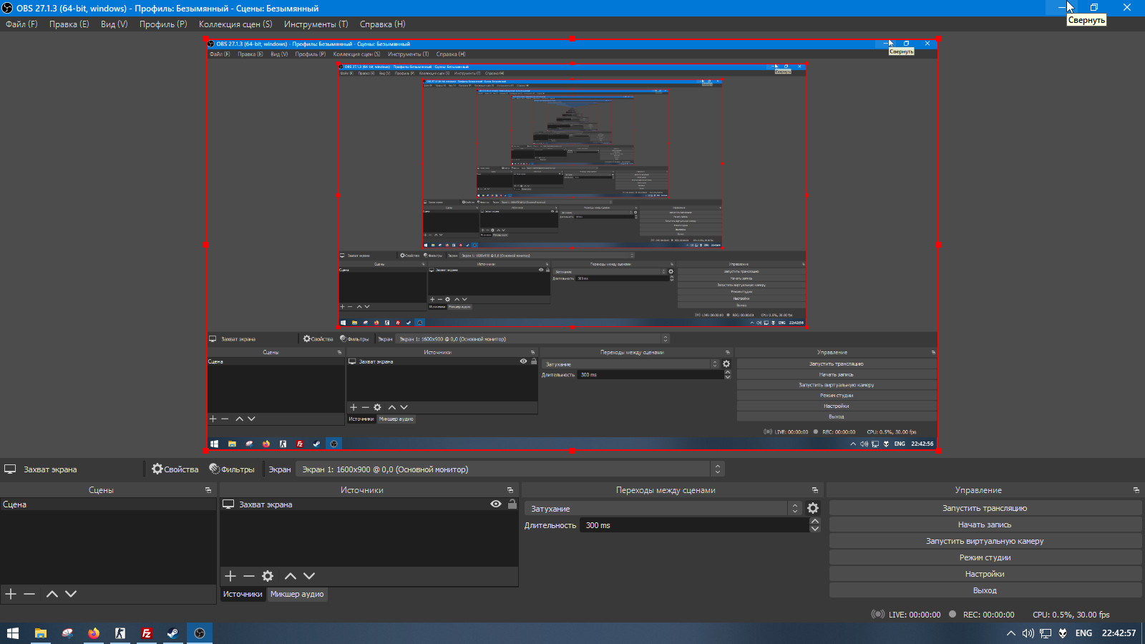Add a new source with plus icon
This screenshot has height=644, width=1145.
pyautogui.click(x=230, y=576)
